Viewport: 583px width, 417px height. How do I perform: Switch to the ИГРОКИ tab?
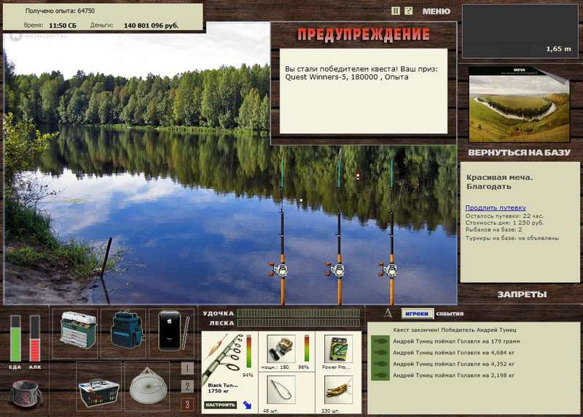417,314
